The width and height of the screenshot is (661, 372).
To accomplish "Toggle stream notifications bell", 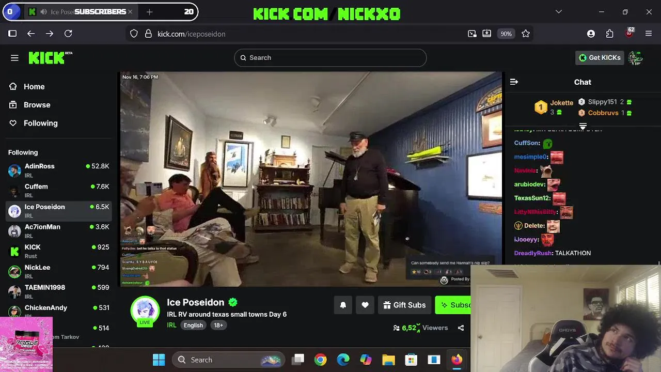I will pyautogui.click(x=343, y=305).
